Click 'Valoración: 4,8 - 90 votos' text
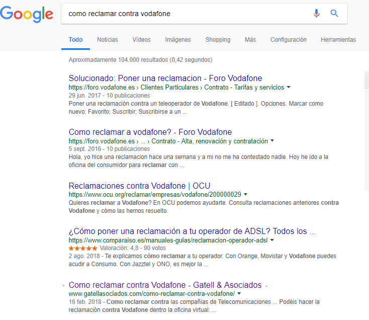 coord(133,248)
